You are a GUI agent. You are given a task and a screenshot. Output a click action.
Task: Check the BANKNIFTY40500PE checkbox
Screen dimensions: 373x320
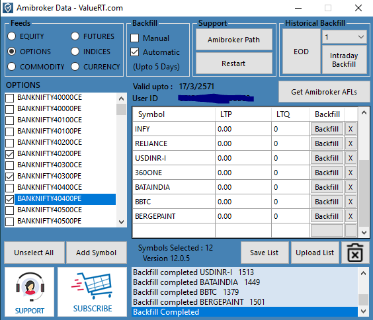point(9,221)
